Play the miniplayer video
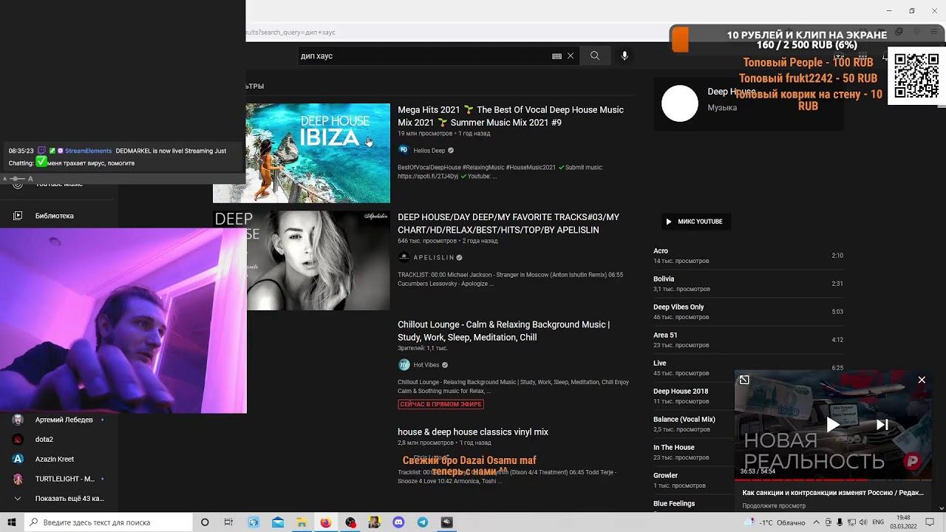Image resolution: width=946 pixels, height=532 pixels. click(x=833, y=424)
